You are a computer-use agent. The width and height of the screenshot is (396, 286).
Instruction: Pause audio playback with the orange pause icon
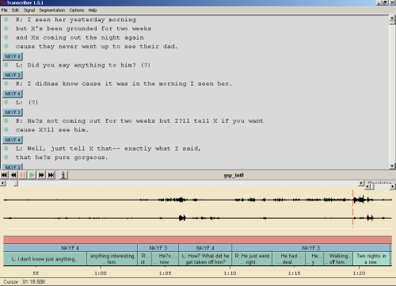(23, 175)
